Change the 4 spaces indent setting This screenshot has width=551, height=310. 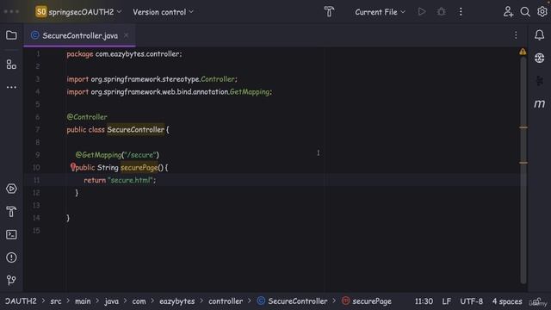click(x=507, y=301)
